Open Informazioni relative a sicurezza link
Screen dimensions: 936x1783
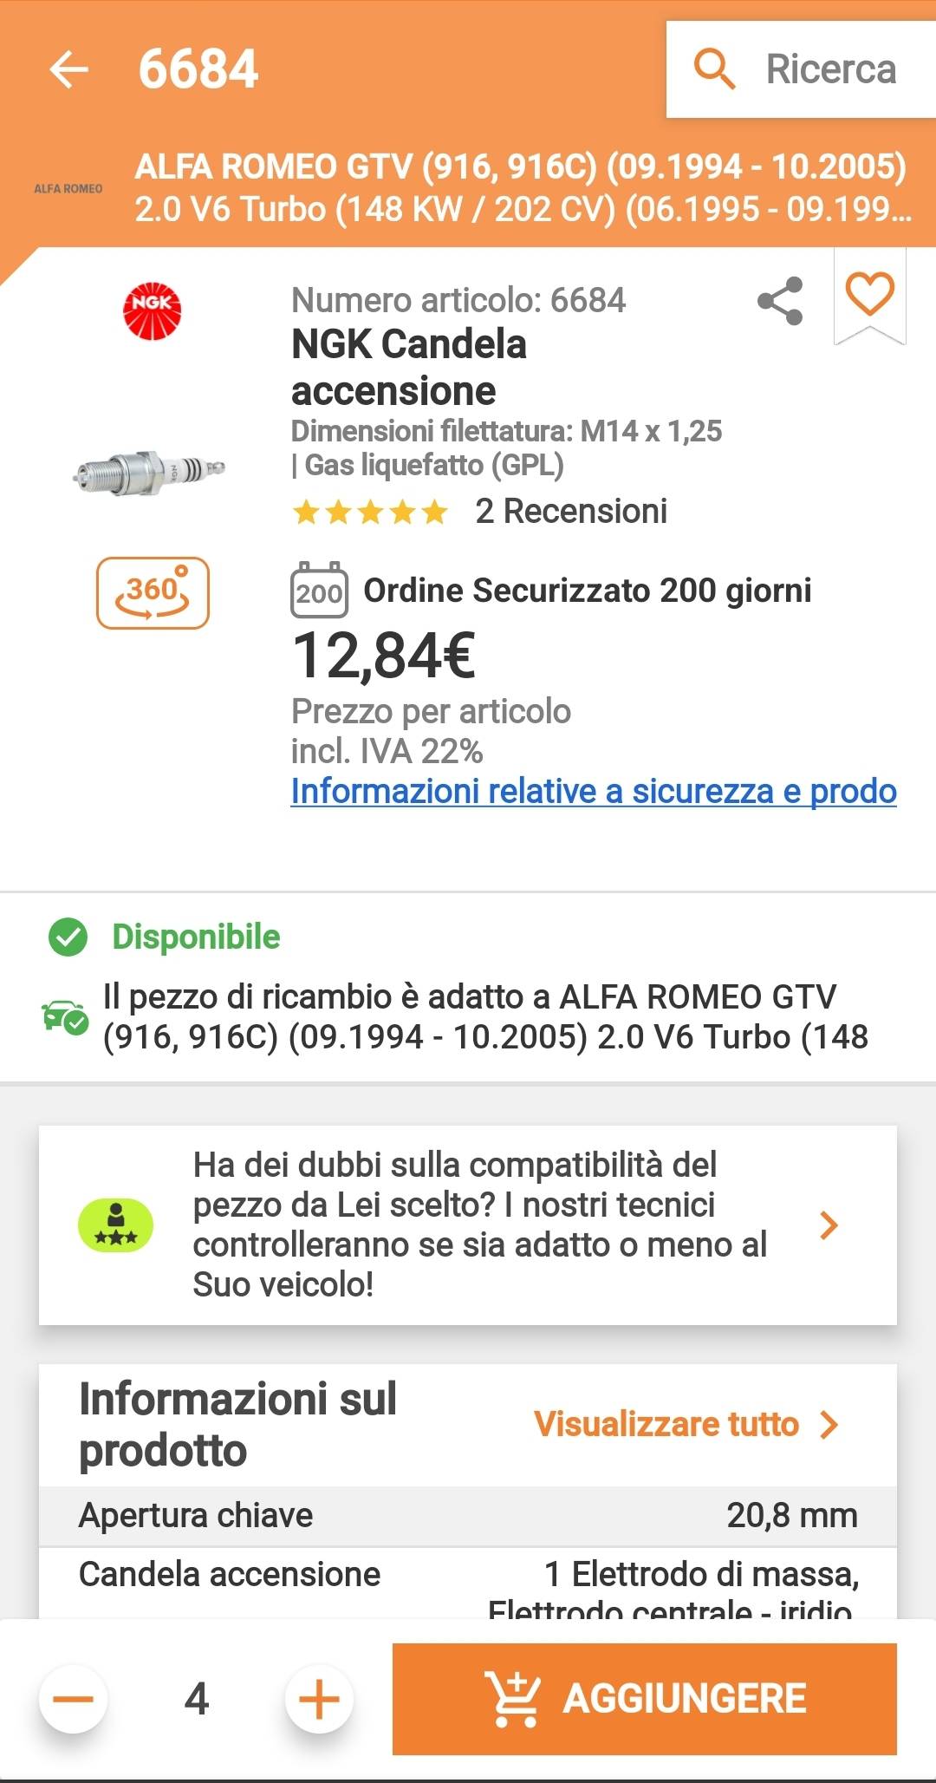coord(593,791)
